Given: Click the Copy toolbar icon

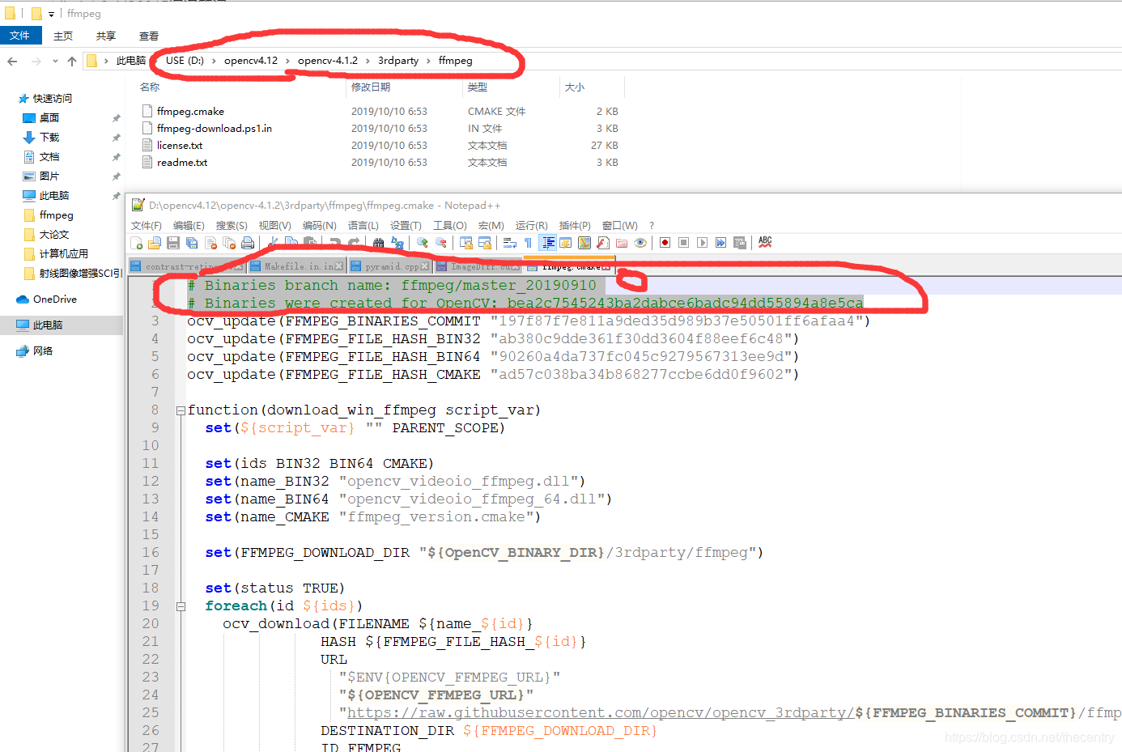Looking at the screenshot, I should point(291,242).
